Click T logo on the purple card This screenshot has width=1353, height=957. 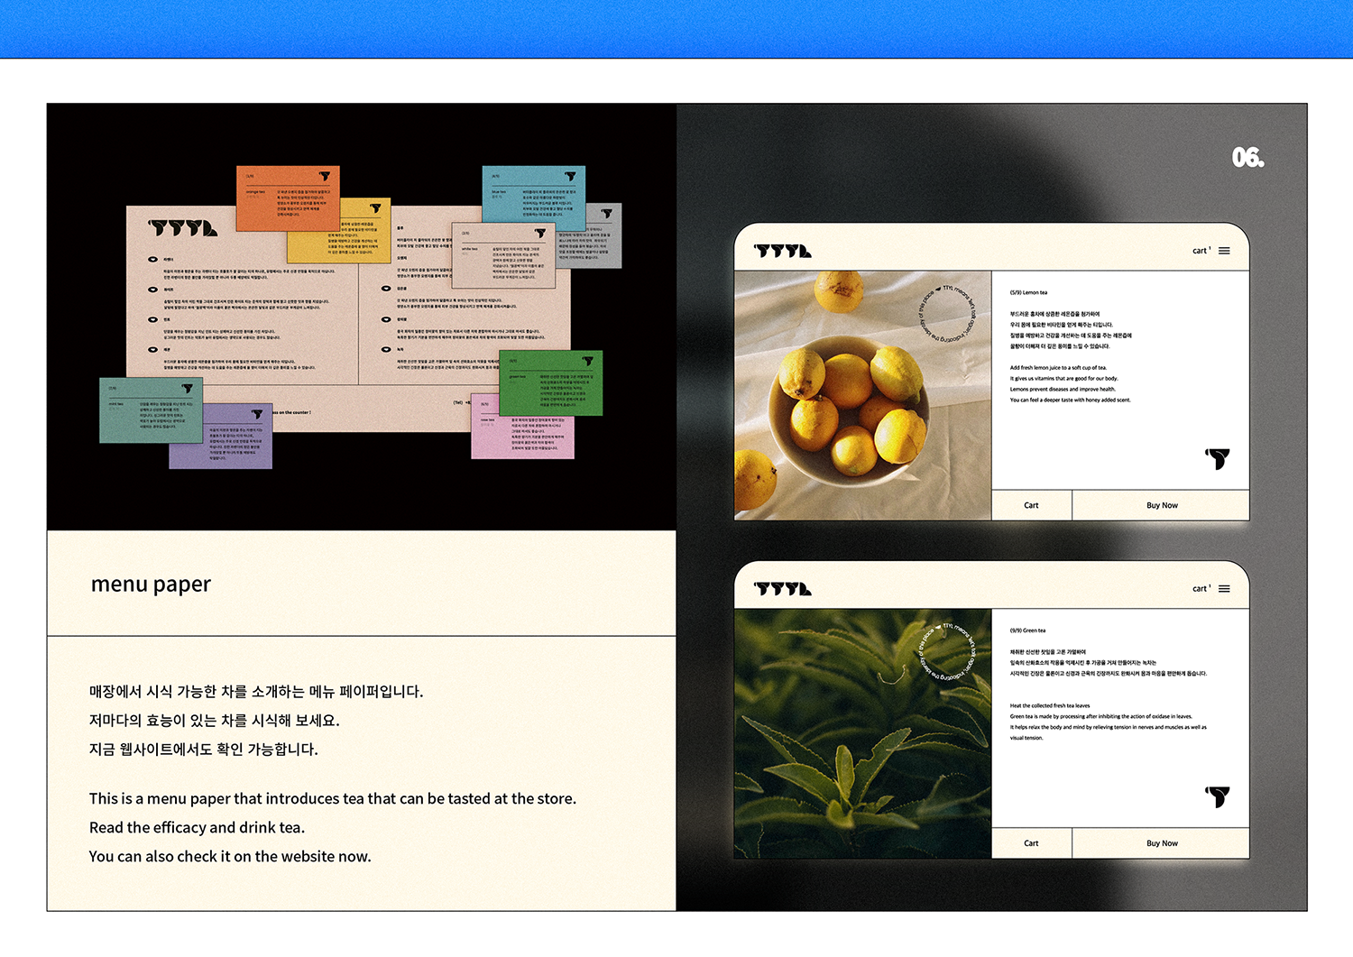pyautogui.click(x=257, y=414)
